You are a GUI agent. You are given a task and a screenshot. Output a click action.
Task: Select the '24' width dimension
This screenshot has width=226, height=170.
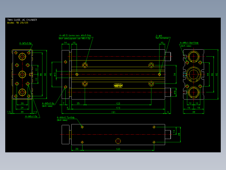coord(22,108)
